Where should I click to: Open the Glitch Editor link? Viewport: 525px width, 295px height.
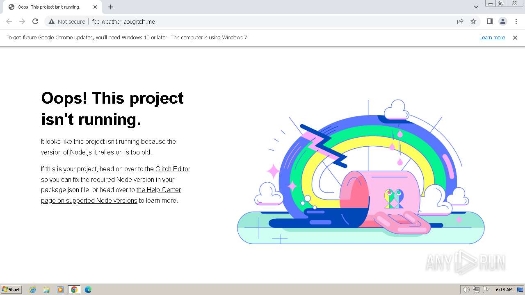[x=173, y=169]
